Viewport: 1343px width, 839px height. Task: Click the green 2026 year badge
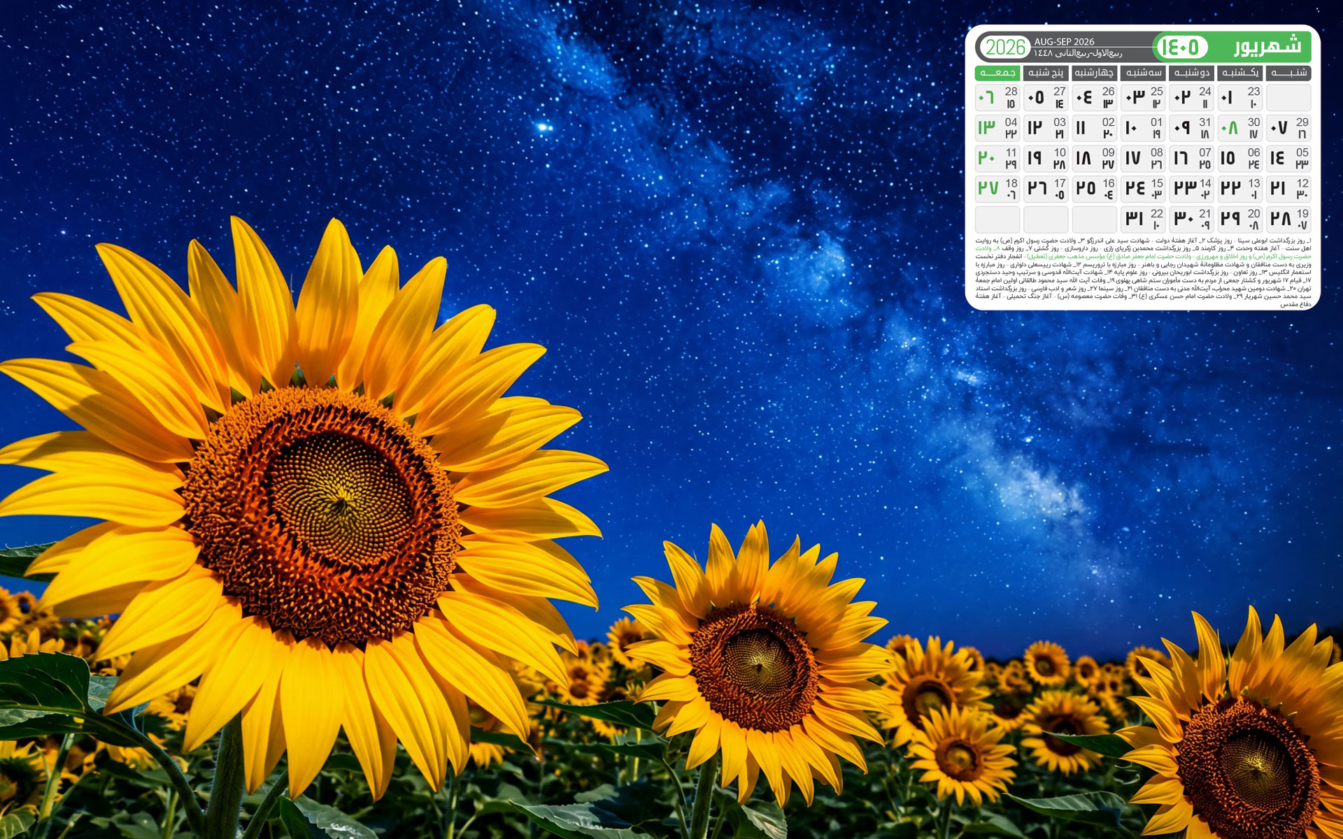point(1005,48)
